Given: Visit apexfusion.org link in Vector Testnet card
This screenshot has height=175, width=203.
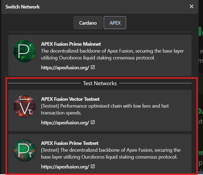Looking at the screenshot, I should 65,123.
